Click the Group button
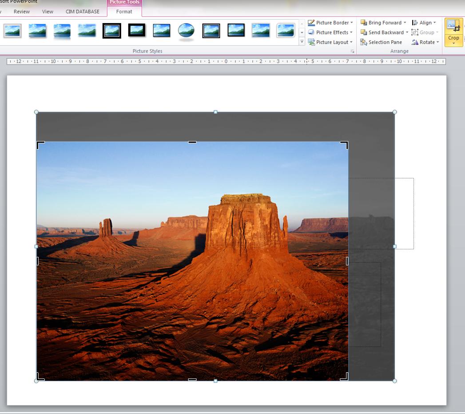The width and height of the screenshot is (465, 414). click(425, 32)
